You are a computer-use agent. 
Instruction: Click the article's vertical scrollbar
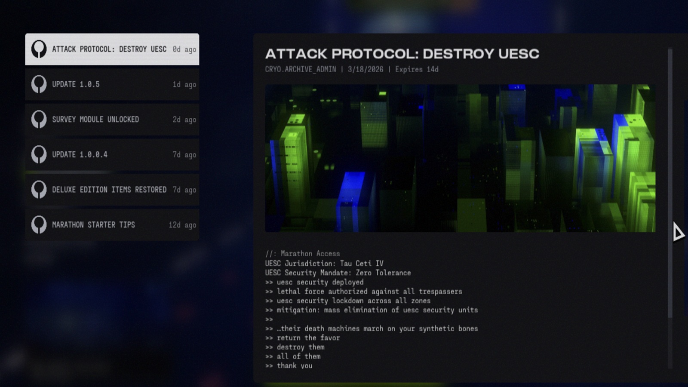click(670, 185)
